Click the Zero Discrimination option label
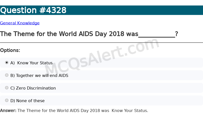Image resolution: width=203 pixels, height=113 pixels. click(x=33, y=88)
